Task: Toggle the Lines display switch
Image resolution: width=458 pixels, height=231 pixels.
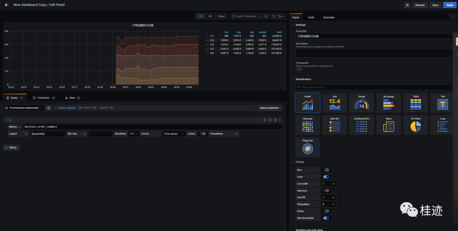Action: tap(326, 177)
